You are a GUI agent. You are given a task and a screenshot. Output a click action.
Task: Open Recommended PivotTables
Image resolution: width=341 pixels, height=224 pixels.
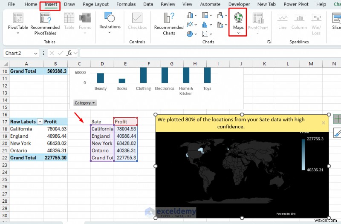(x=45, y=23)
